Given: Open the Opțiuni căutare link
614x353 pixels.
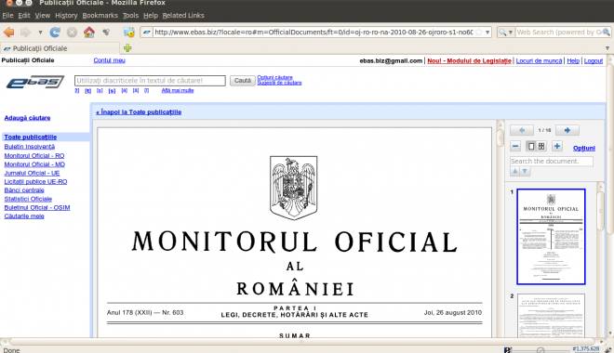Looking at the screenshot, I should [274, 77].
